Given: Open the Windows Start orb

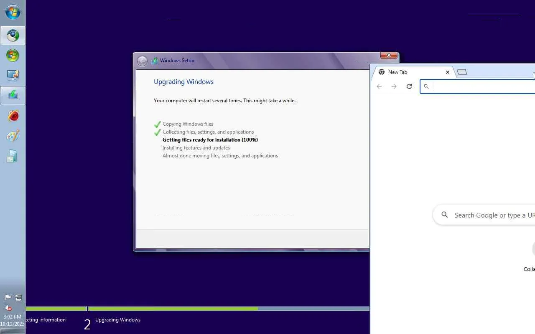Looking at the screenshot, I should point(13,12).
